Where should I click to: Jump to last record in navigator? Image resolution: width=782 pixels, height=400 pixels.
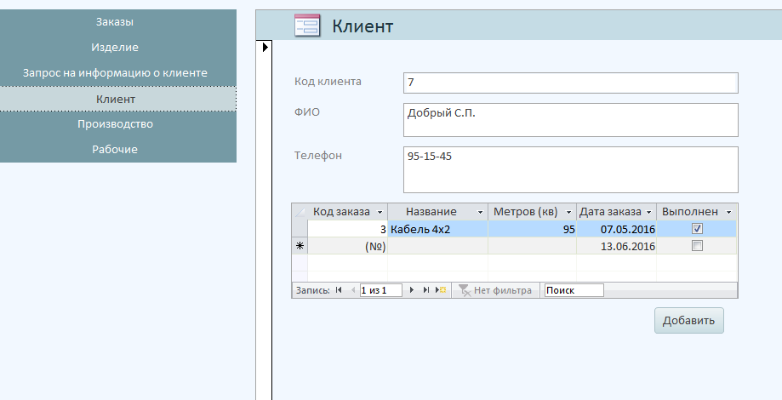(425, 290)
